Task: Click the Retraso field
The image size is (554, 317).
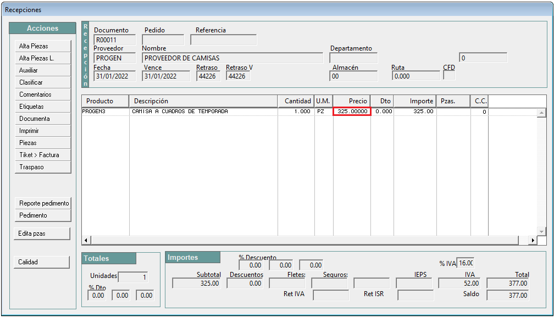Action: [208, 76]
